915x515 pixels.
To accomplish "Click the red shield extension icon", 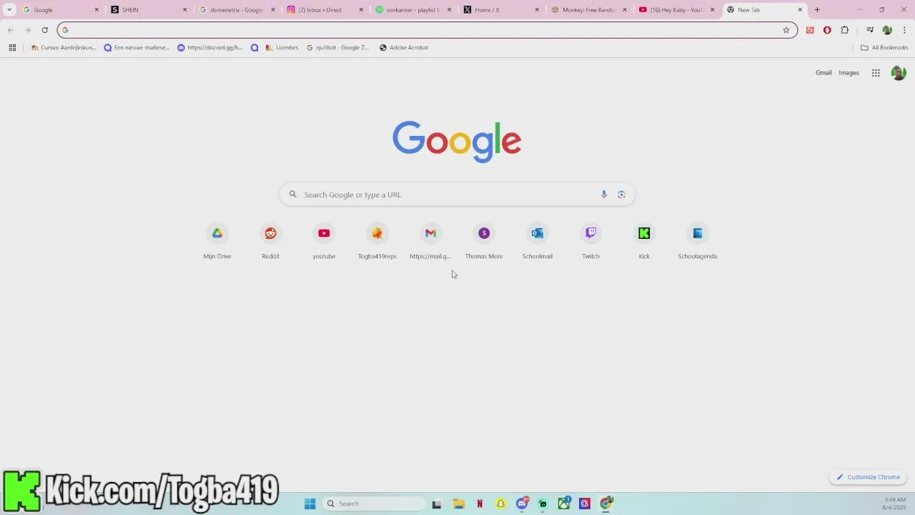I will (827, 30).
